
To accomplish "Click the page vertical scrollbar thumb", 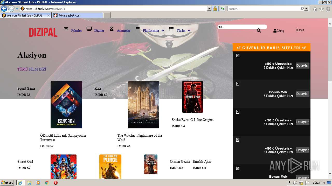I will (330, 54).
